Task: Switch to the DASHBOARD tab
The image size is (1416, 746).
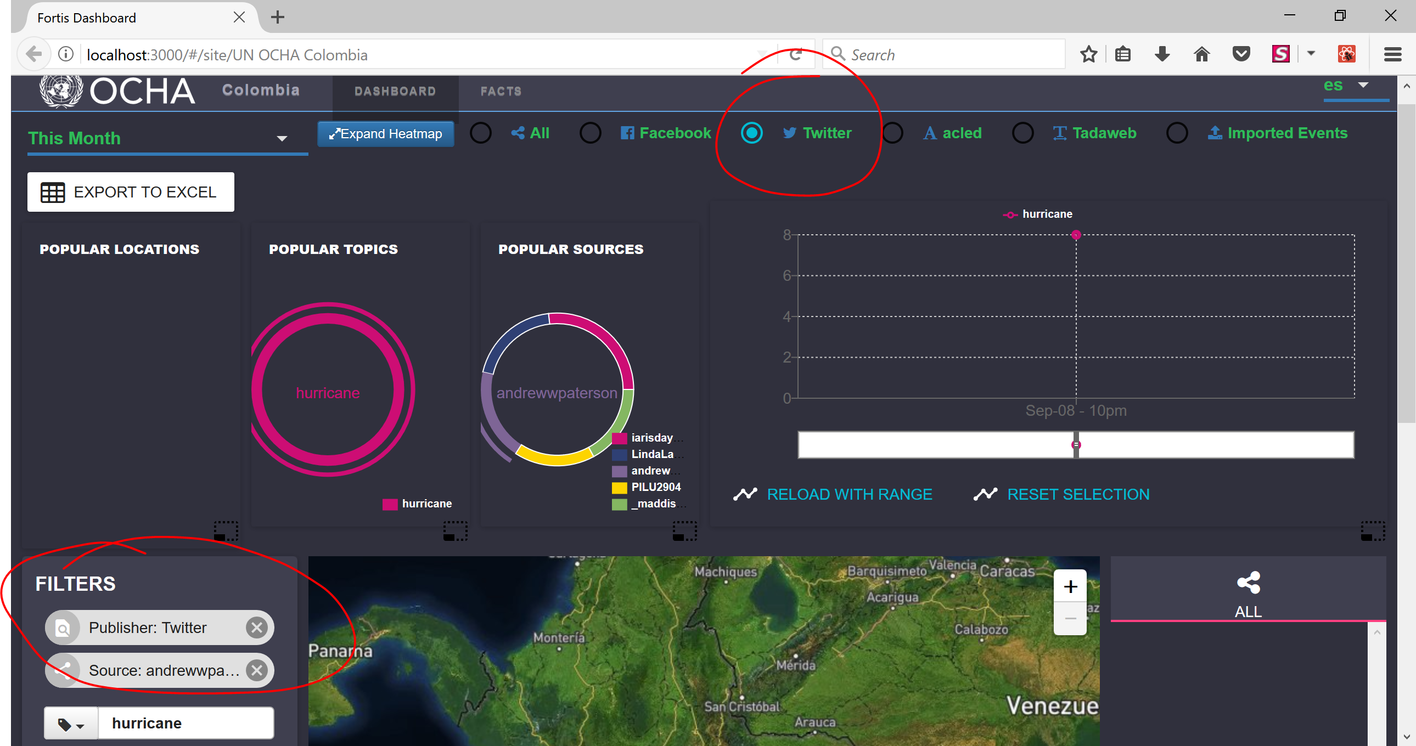Action: [x=395, y=91]
